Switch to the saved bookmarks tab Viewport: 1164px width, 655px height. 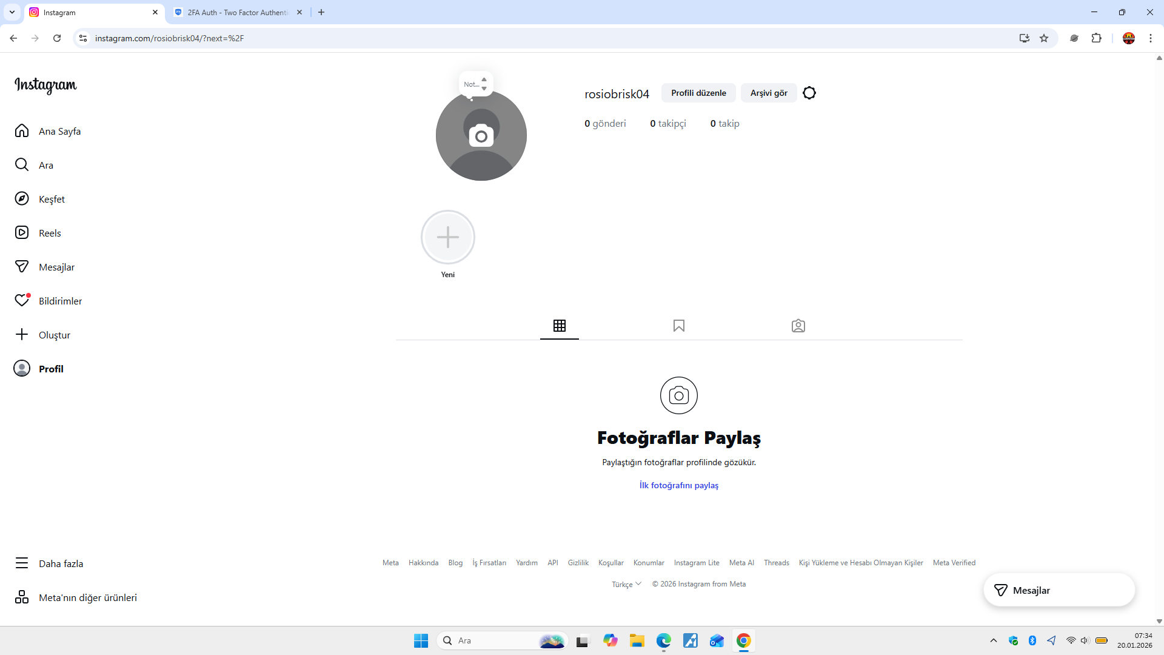click(x=679, y=326)
